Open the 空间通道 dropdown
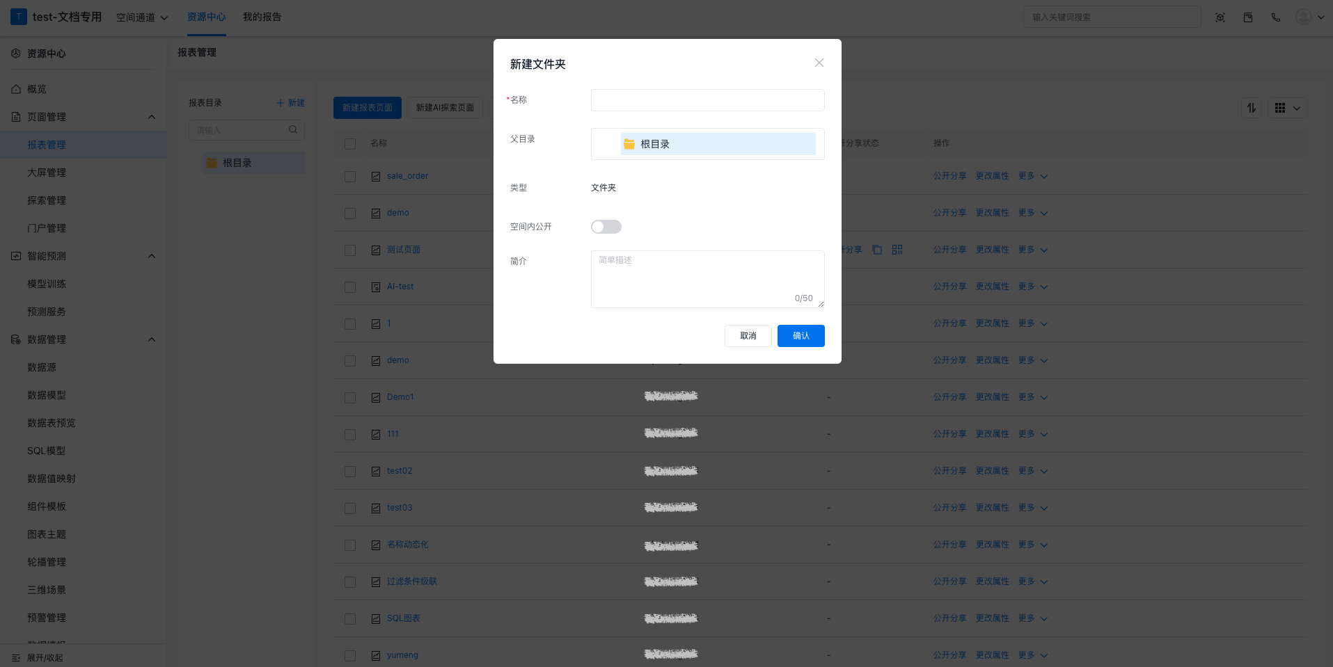The height and width of the screenshot is (667, 1333). pyautogui.click(x=142, y=17)
